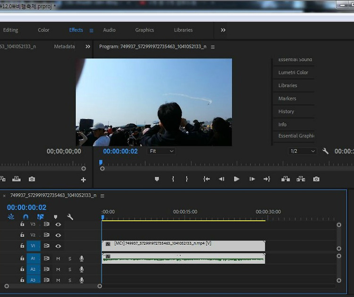This screenshot has width=354, height=297.
Task: Click the Add Marker icon under Program monitor
Action: tap(157, 179)
